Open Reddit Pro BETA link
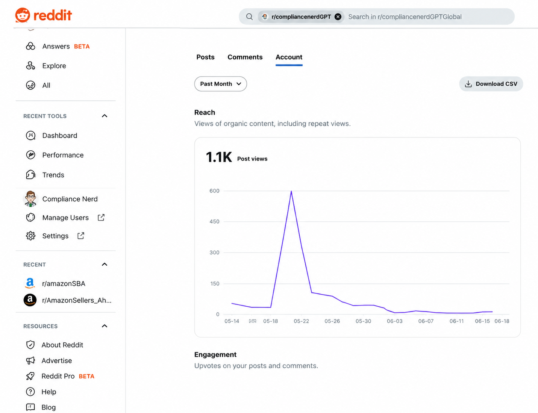The image size is (538, 413). [x=68, y=376]
